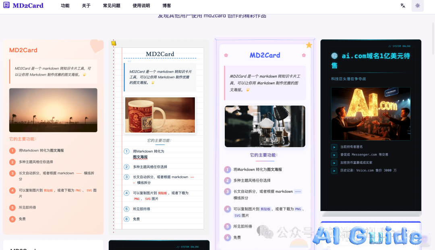Toggle light/dark theme with sun icon
Screen dimensions: 435x250
[x=418, y=6]
